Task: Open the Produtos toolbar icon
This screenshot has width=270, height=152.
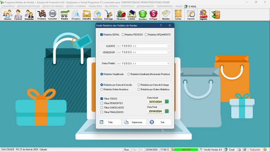Action: coord(42,15)
